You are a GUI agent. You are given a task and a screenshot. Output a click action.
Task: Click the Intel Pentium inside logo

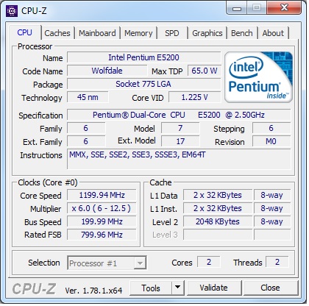click(258, 77)
